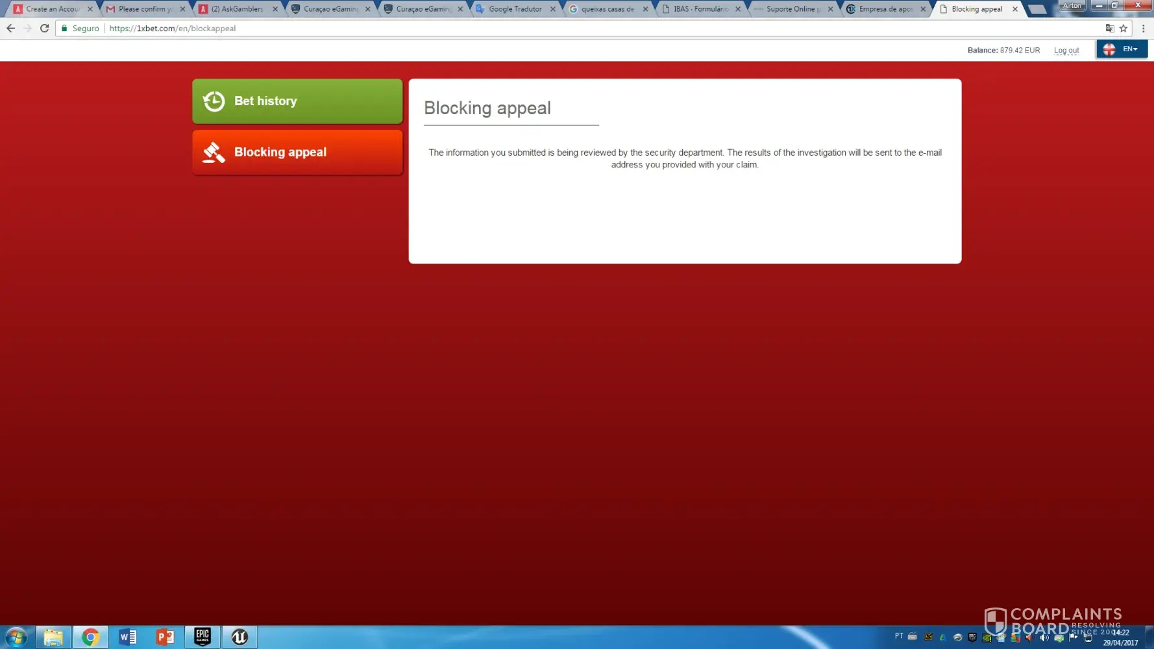Open the Chrome three-dot menu
The height and width of the screenshot is (649, 1154).
[1144, 29]
